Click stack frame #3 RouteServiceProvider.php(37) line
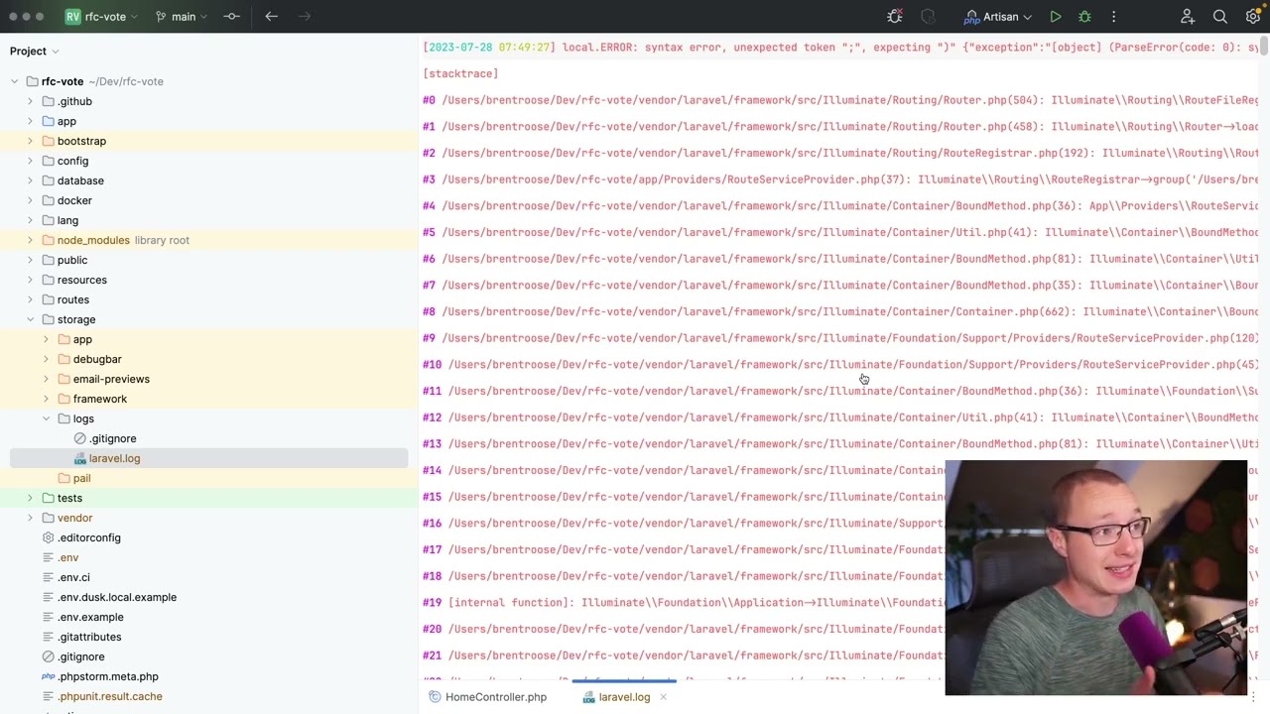This screenshot has width=1270, height=714. click(839, 179)
